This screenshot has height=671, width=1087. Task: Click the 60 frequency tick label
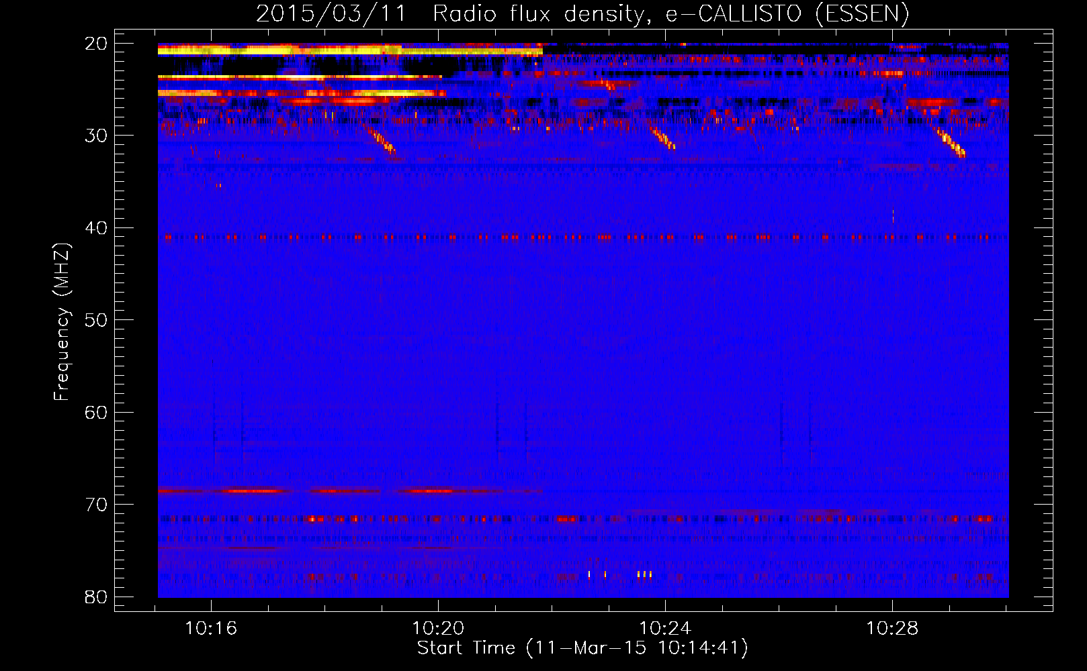click(x=96, y=412)
